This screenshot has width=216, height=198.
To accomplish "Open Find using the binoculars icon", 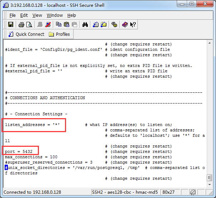I will (85, 25).
